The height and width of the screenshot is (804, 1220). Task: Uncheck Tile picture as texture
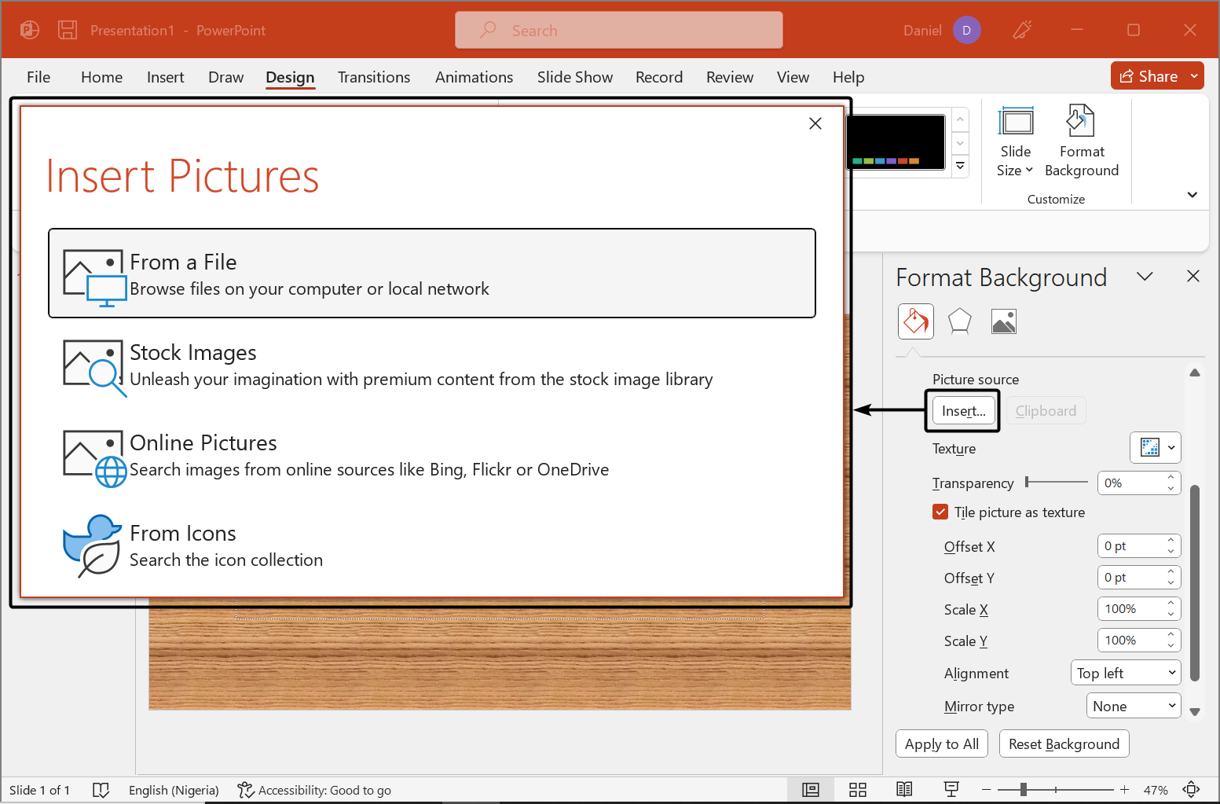tap(940, 512)
